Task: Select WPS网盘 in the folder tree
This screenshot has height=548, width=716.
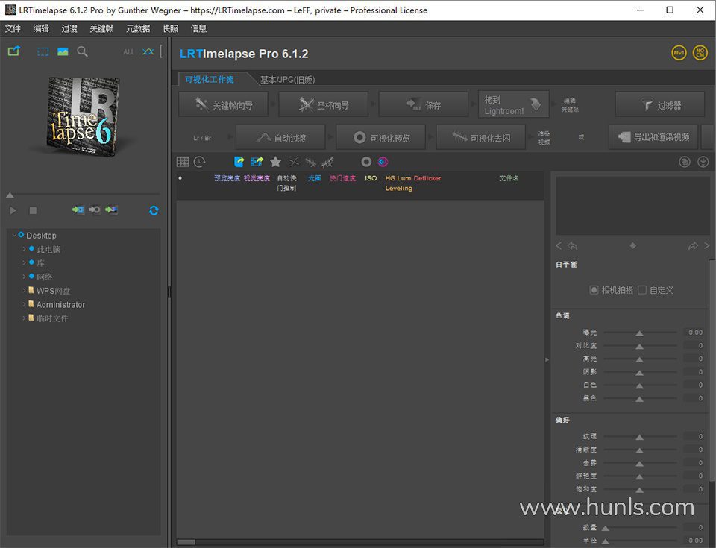Action: 54,291
